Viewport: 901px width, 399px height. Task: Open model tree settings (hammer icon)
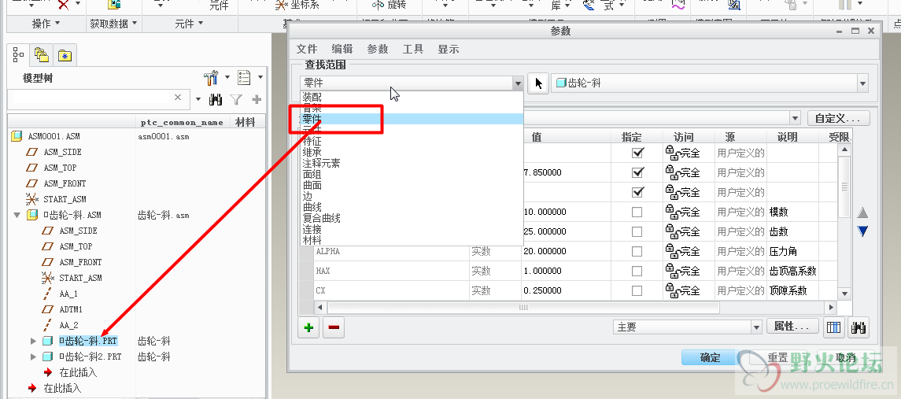coord(212,77)
